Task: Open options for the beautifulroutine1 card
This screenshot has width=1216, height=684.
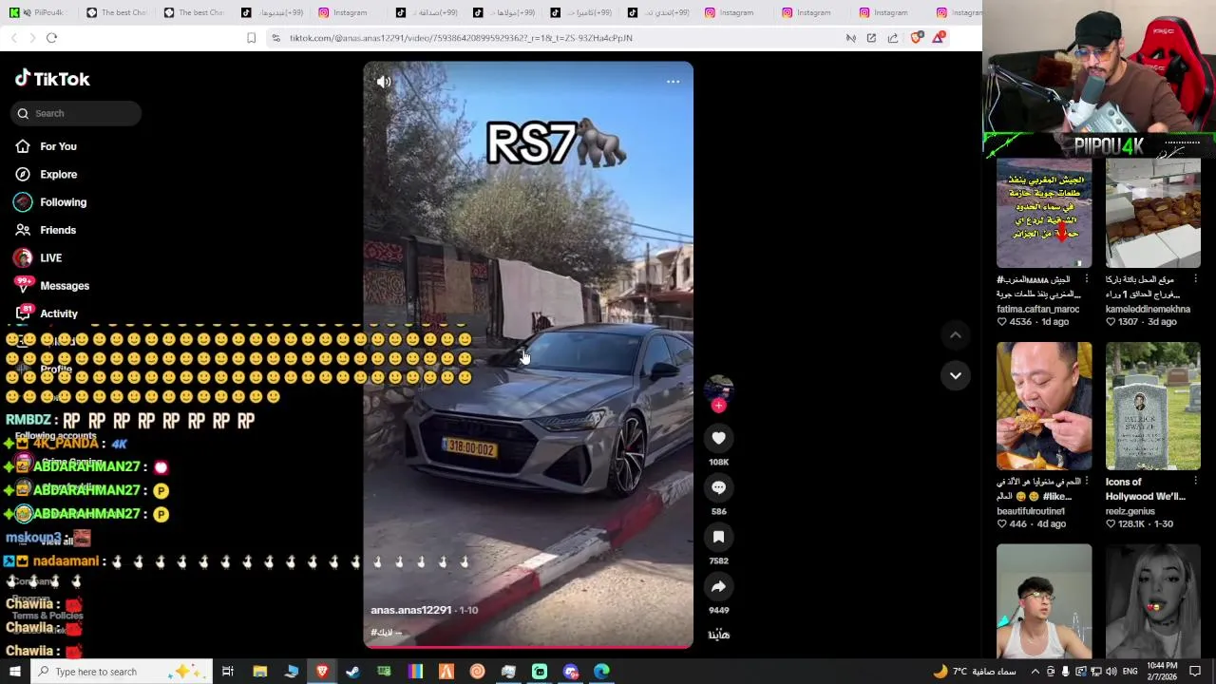Action: (x=1087, y=482)
